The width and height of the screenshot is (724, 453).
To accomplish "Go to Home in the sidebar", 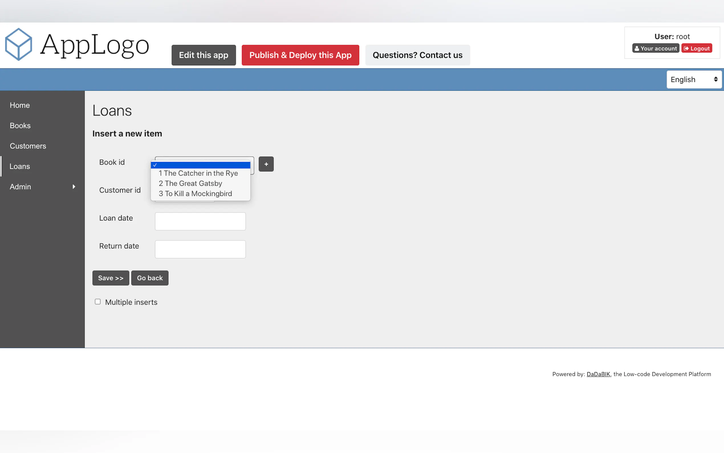I will coord(20,105).
